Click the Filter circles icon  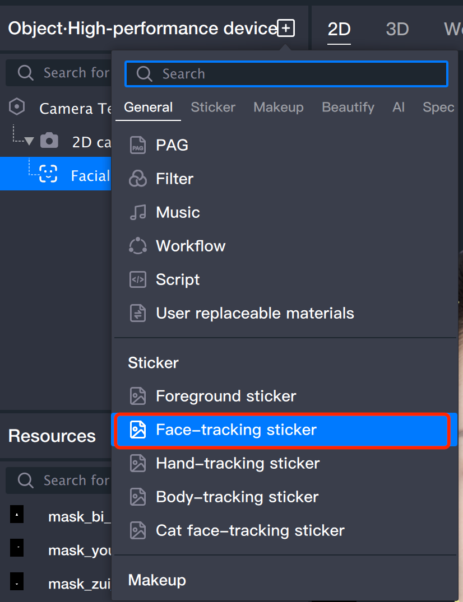137,179
